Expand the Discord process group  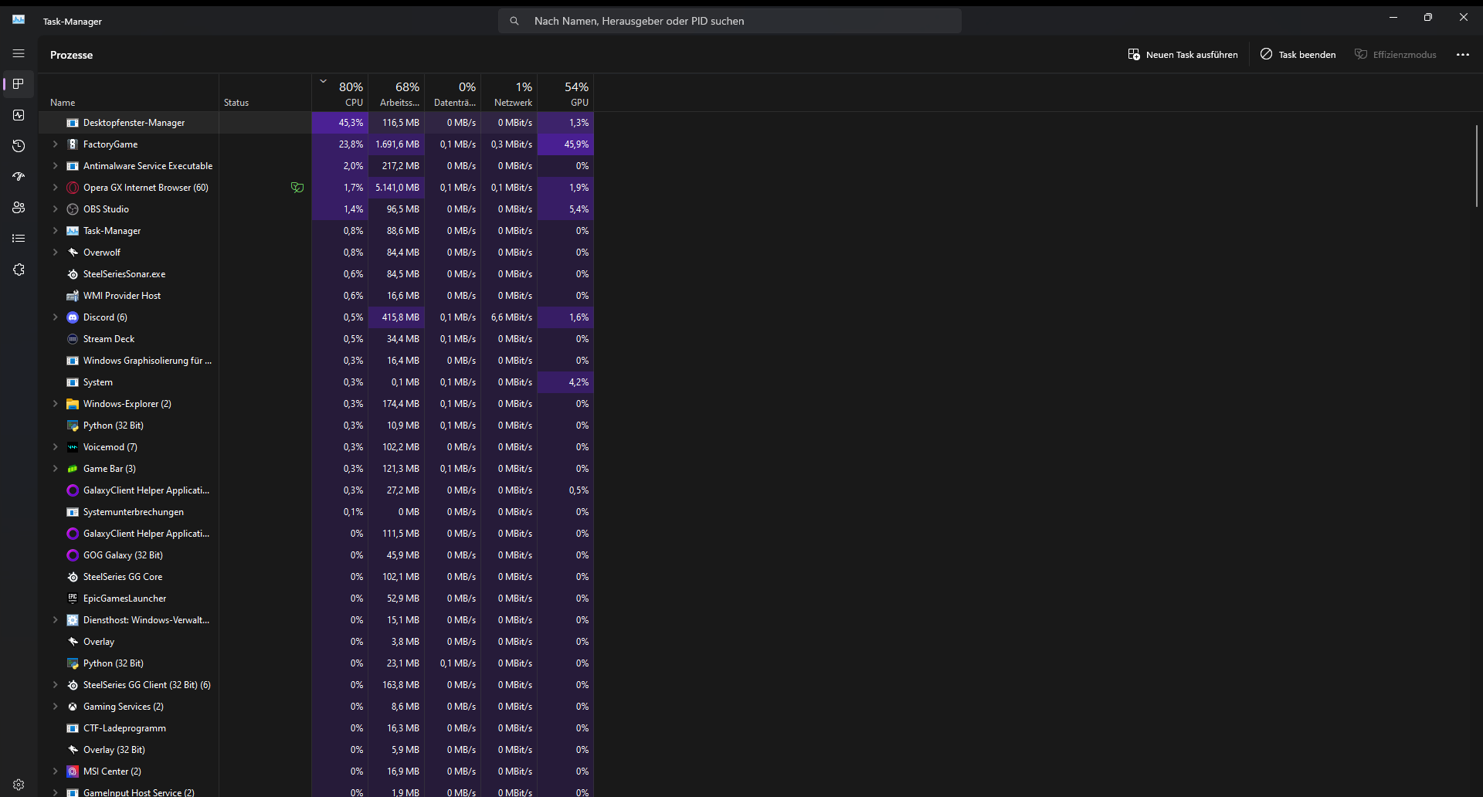[55, 317]
